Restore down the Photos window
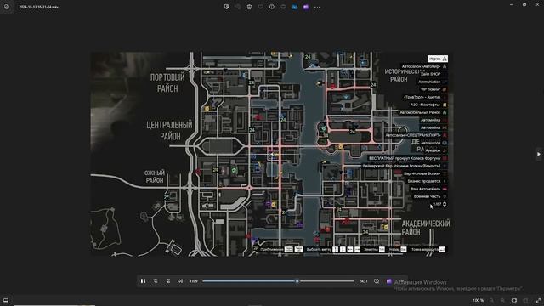This screenshot has width=544, height=306. pyautogui.click(x=524, y=5)
